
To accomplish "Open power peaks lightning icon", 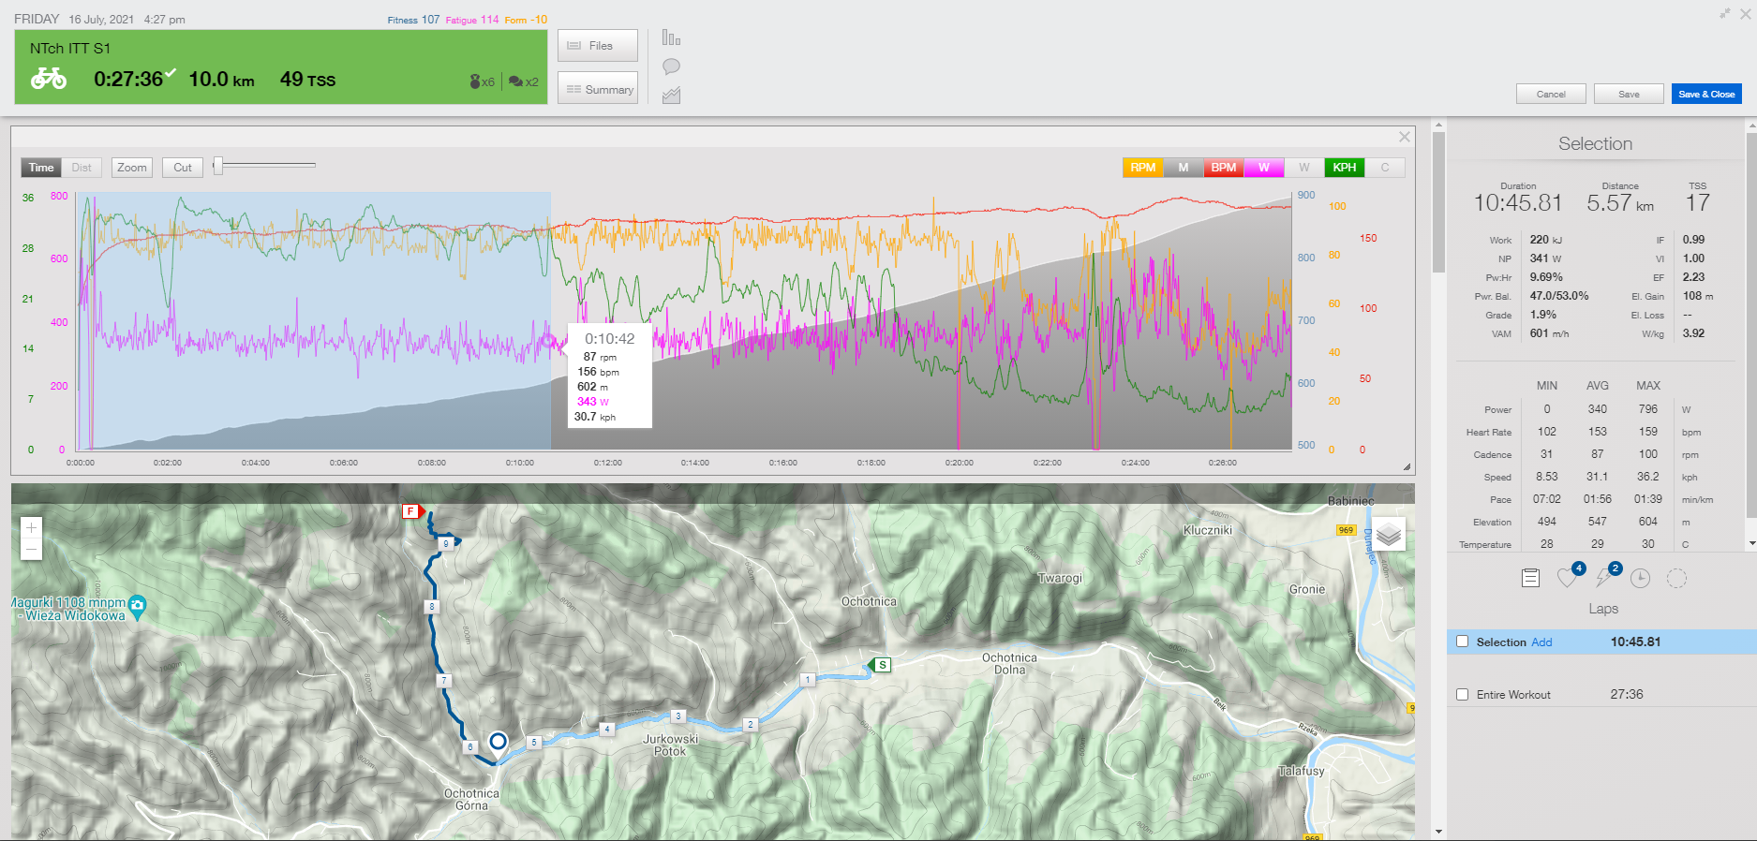I will pyautogui.click(x=1604, y=578).
